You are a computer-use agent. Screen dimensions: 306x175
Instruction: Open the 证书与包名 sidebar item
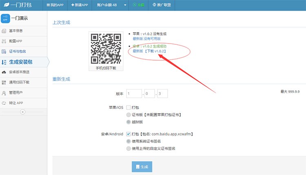(x=23, y=51)
